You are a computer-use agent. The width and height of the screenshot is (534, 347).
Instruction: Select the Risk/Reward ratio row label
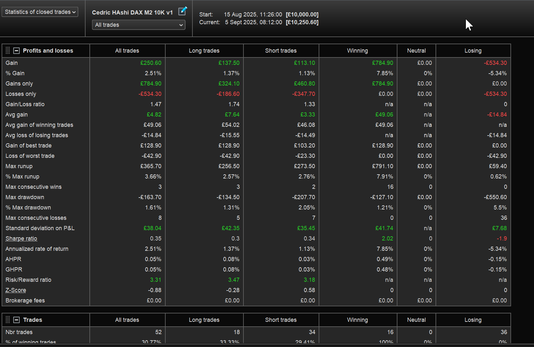[x=28, y=280]
